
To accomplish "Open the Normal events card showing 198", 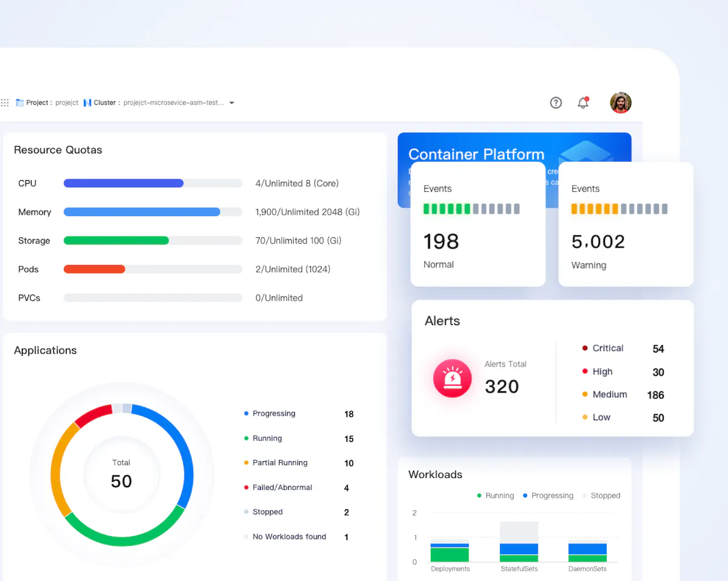I will [x=478, y=224].
